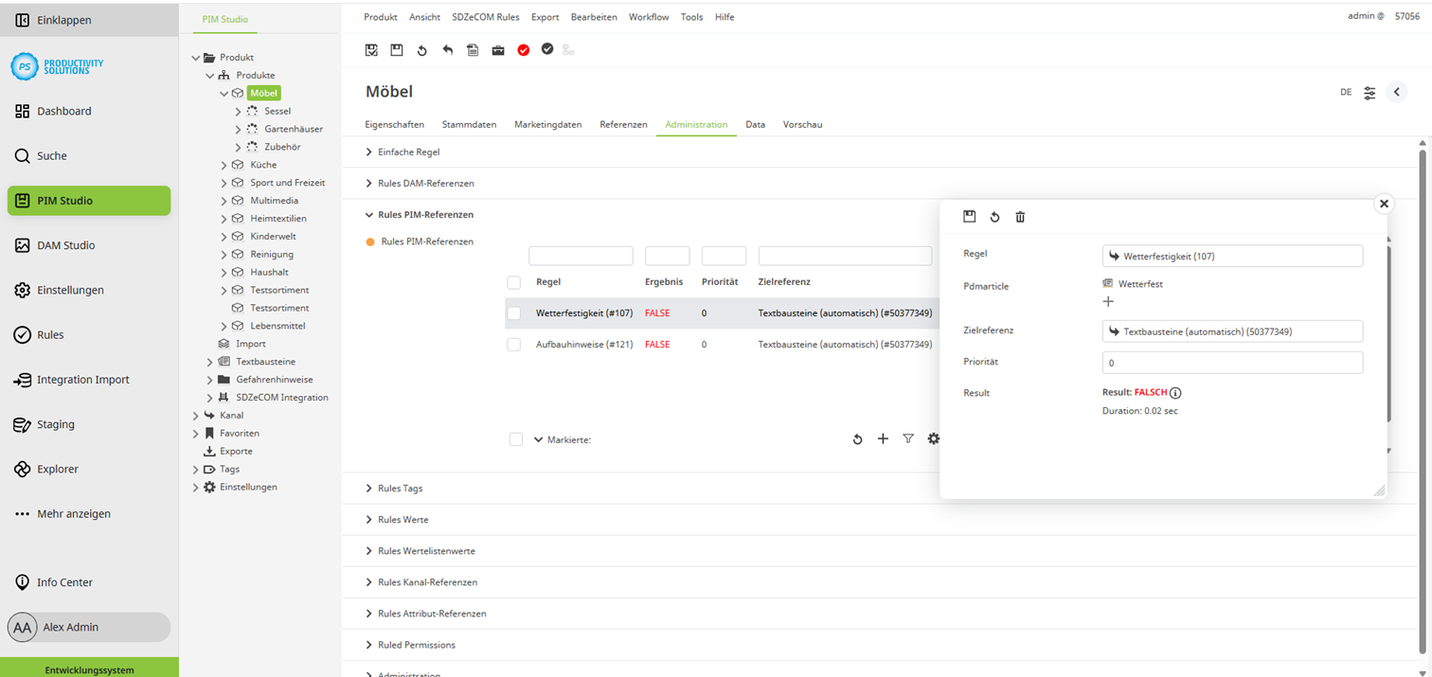1432x677 pixels.
Task: Switch to the Stammdaten tab
Action: coord(469,125)
